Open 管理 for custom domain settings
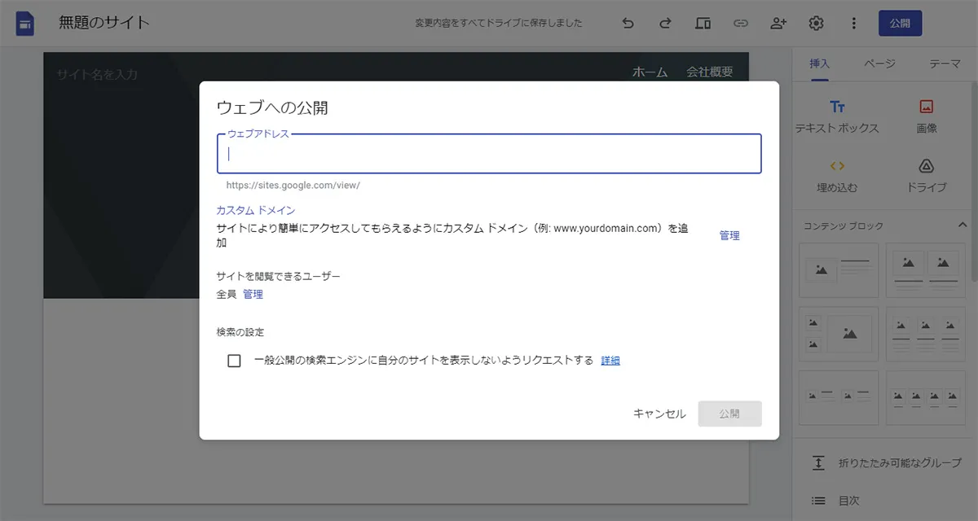The height and width of the screenshot is (521, 978). (x=729, y=235)
